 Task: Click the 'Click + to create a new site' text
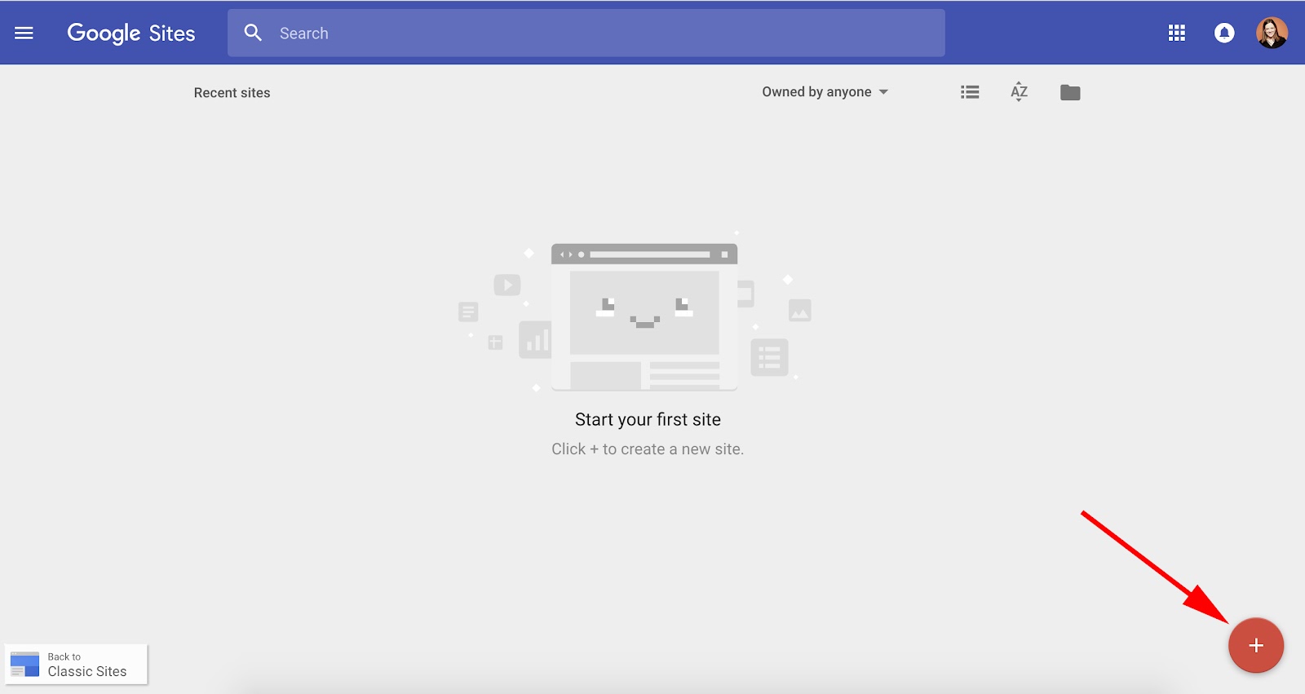pyautogui.click(x=648, y=449)
